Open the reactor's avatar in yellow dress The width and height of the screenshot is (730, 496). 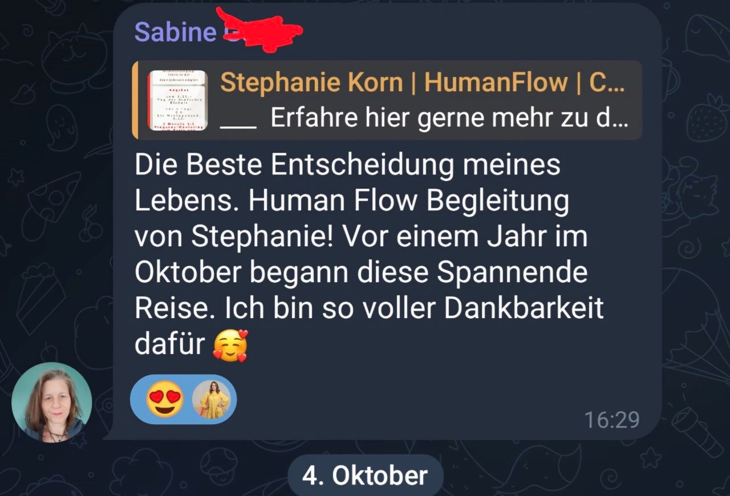212,400
